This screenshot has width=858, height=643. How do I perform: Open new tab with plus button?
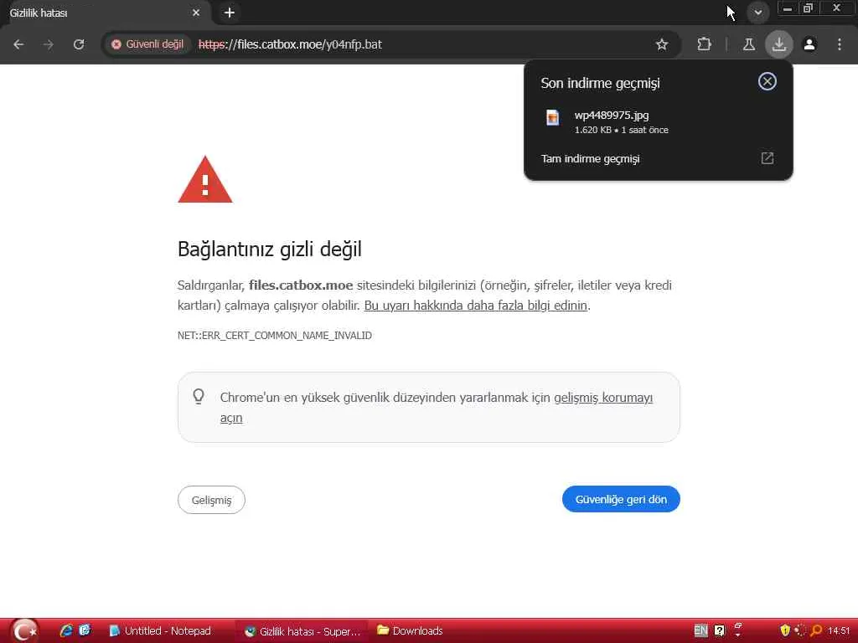tap(230, 13)
